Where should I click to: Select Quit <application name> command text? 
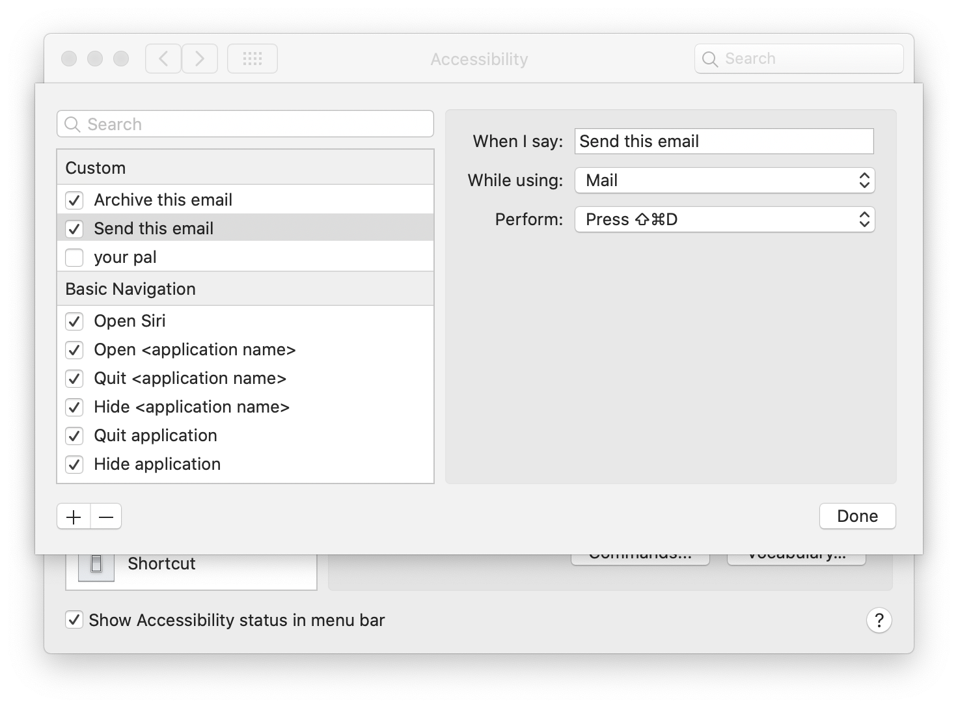(190, 378)
